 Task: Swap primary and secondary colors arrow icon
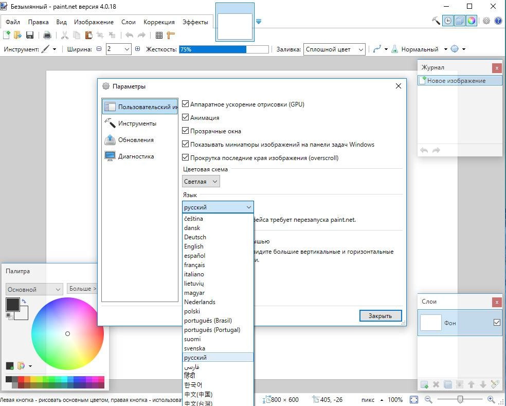point(24,301)
